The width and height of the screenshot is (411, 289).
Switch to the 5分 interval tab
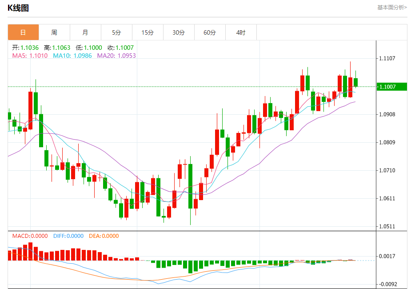pos(117,32)
